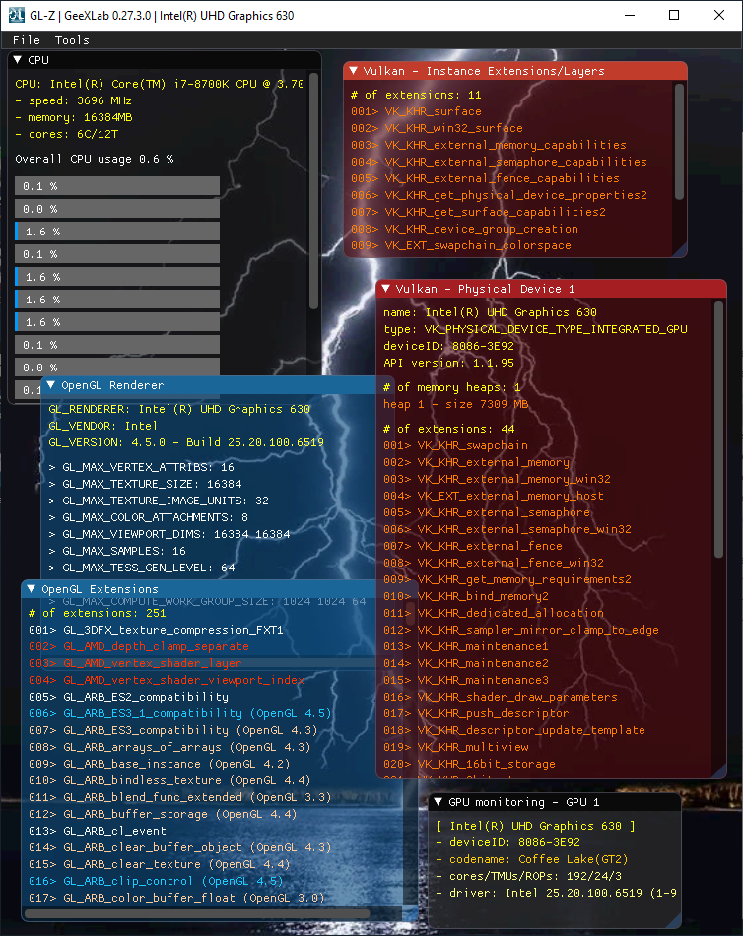
Task: Click 'codename: Coffee Lake(GT2)' text
Action: pyautogui.click(x=531, y=859)
